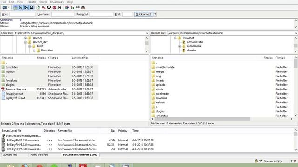The height and width of the screenshot is (167, 298).
Task: Toggle synchronized browsing
Action: [78, 7]
